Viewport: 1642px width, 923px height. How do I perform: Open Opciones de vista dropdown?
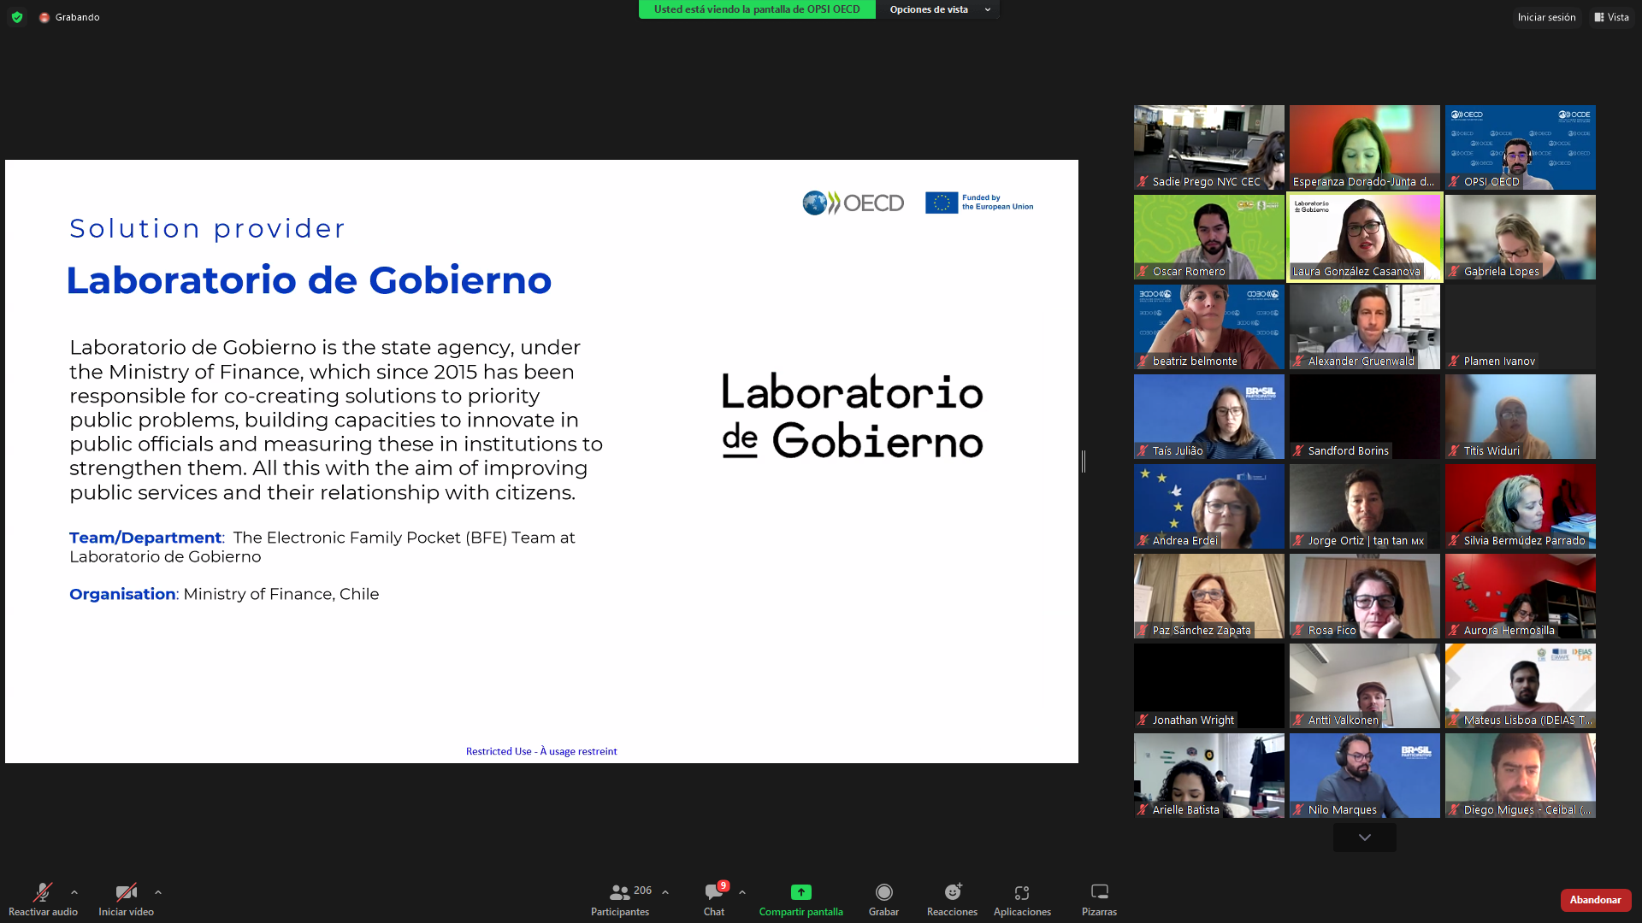tap(939, 9)
